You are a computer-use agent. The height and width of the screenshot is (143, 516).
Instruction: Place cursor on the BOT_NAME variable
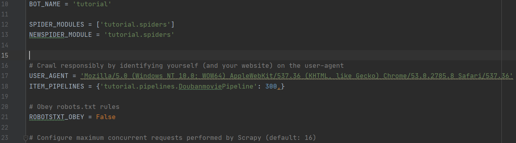tap(43, 4)
